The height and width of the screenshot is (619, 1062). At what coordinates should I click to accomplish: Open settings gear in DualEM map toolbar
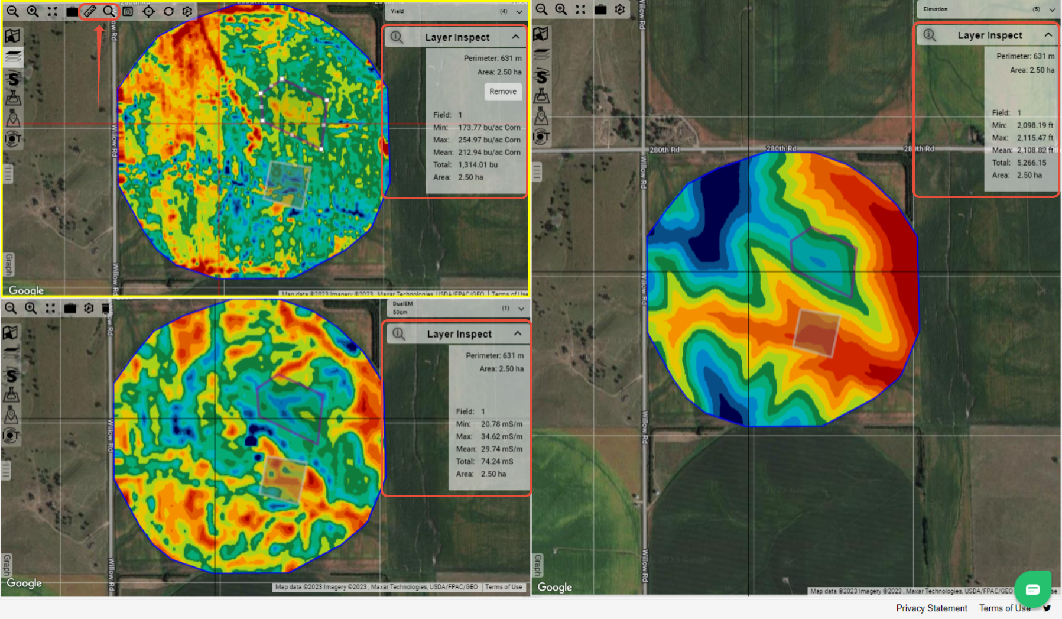coord(89,308)
